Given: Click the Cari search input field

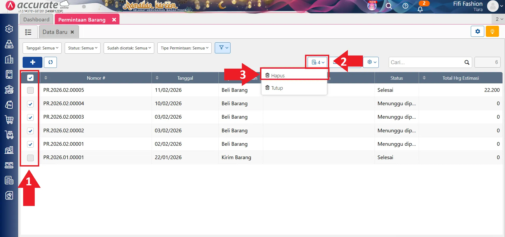Looking at the screenshot, I should click(x=426, y=62).
